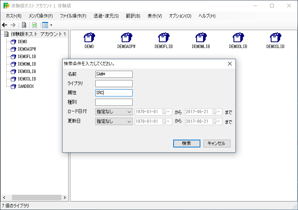Click the host document toolbar icon
This screenshot has width=298, height=210.
tap(24, 25)
